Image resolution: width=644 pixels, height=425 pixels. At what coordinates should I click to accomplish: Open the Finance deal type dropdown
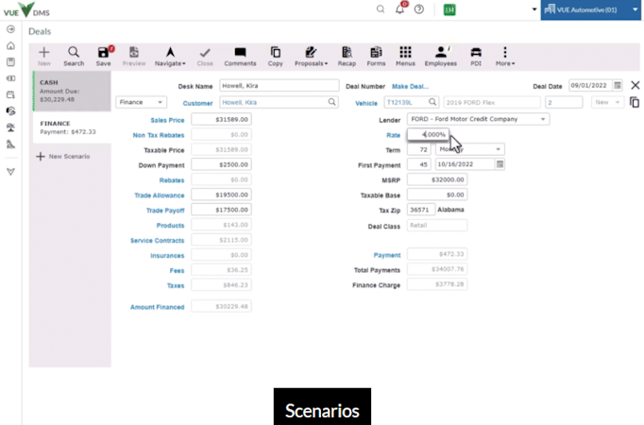coord(141,102)
